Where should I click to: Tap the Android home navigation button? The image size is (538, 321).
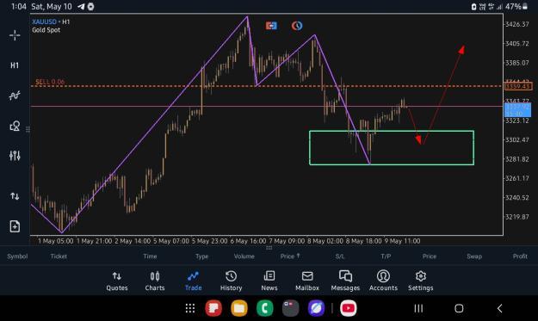tap(459, 308)
